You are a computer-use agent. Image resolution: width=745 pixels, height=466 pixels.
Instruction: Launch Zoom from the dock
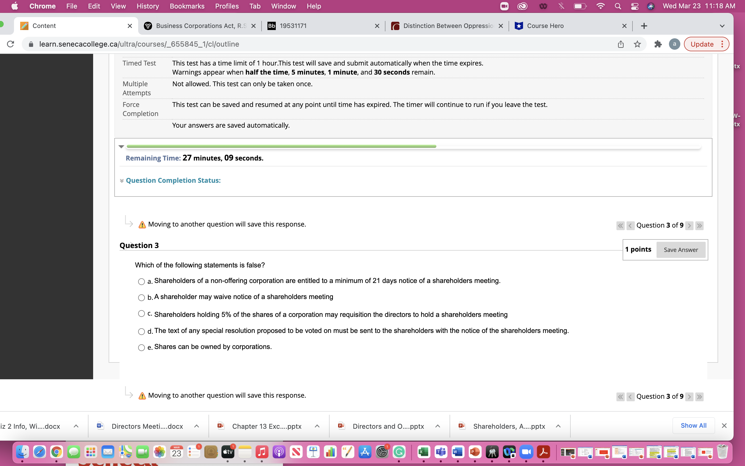click(x=527, y=452)
